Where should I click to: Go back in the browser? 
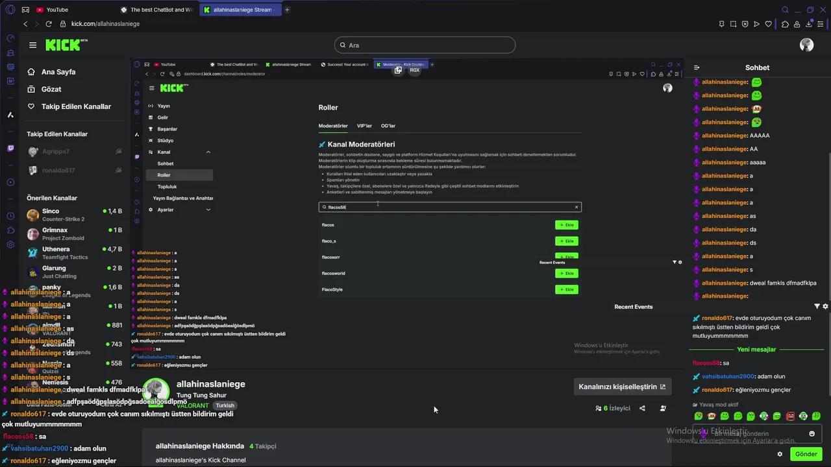pyautogui.click(x=25, y=24)
